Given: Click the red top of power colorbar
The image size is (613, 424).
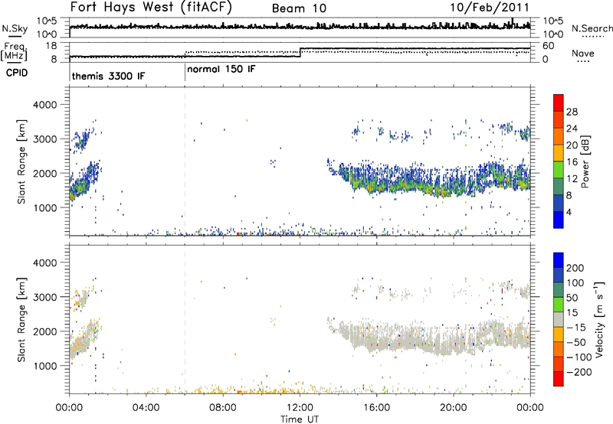Looking at the screenshot, I should coord(559,103).
